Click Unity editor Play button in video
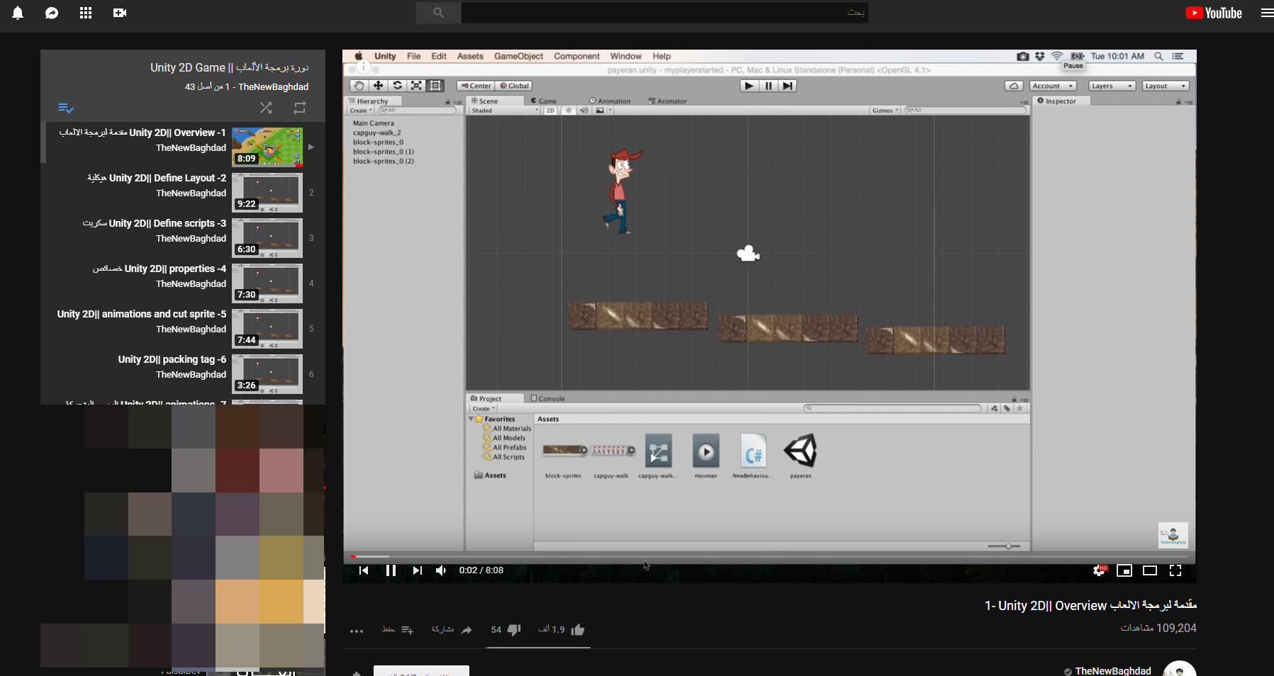 tap(749, 86)
